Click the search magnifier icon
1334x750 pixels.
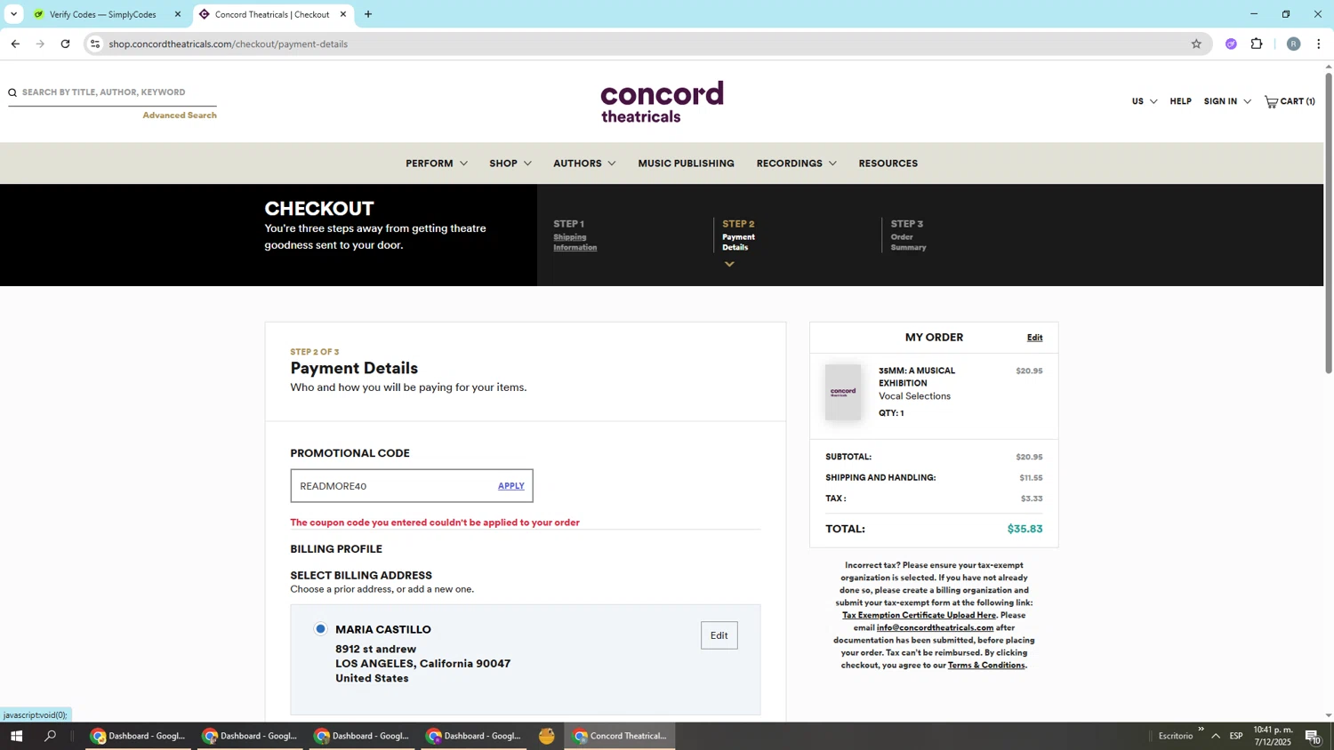(12, 92)
